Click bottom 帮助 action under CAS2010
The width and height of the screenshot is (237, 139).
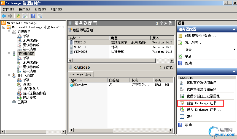(188, 125)
